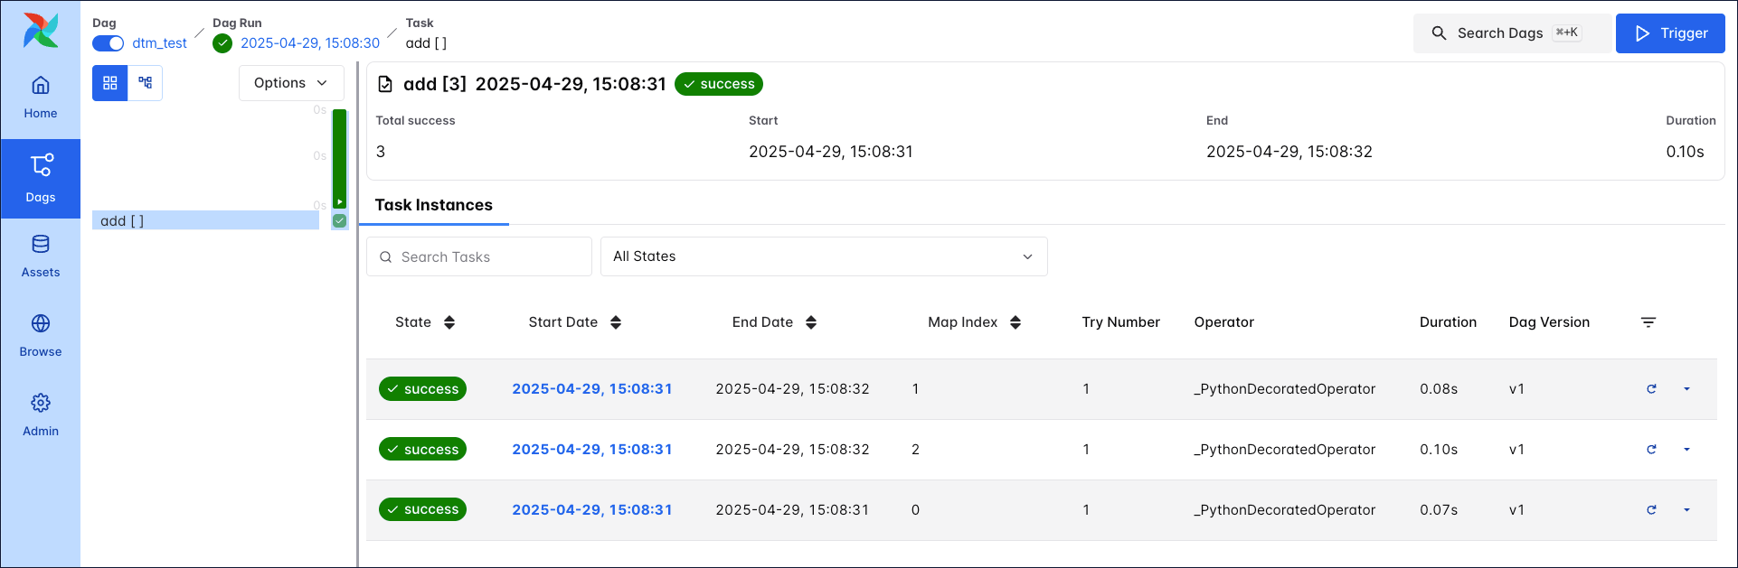Select the grid view icon
The image size is (1738, 568).
pos(110,83)
